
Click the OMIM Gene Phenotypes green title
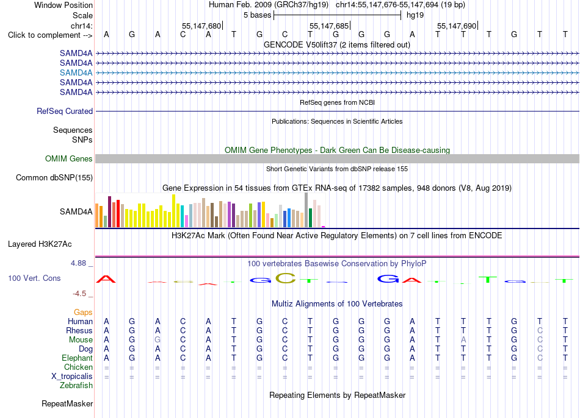pos(337,150)
